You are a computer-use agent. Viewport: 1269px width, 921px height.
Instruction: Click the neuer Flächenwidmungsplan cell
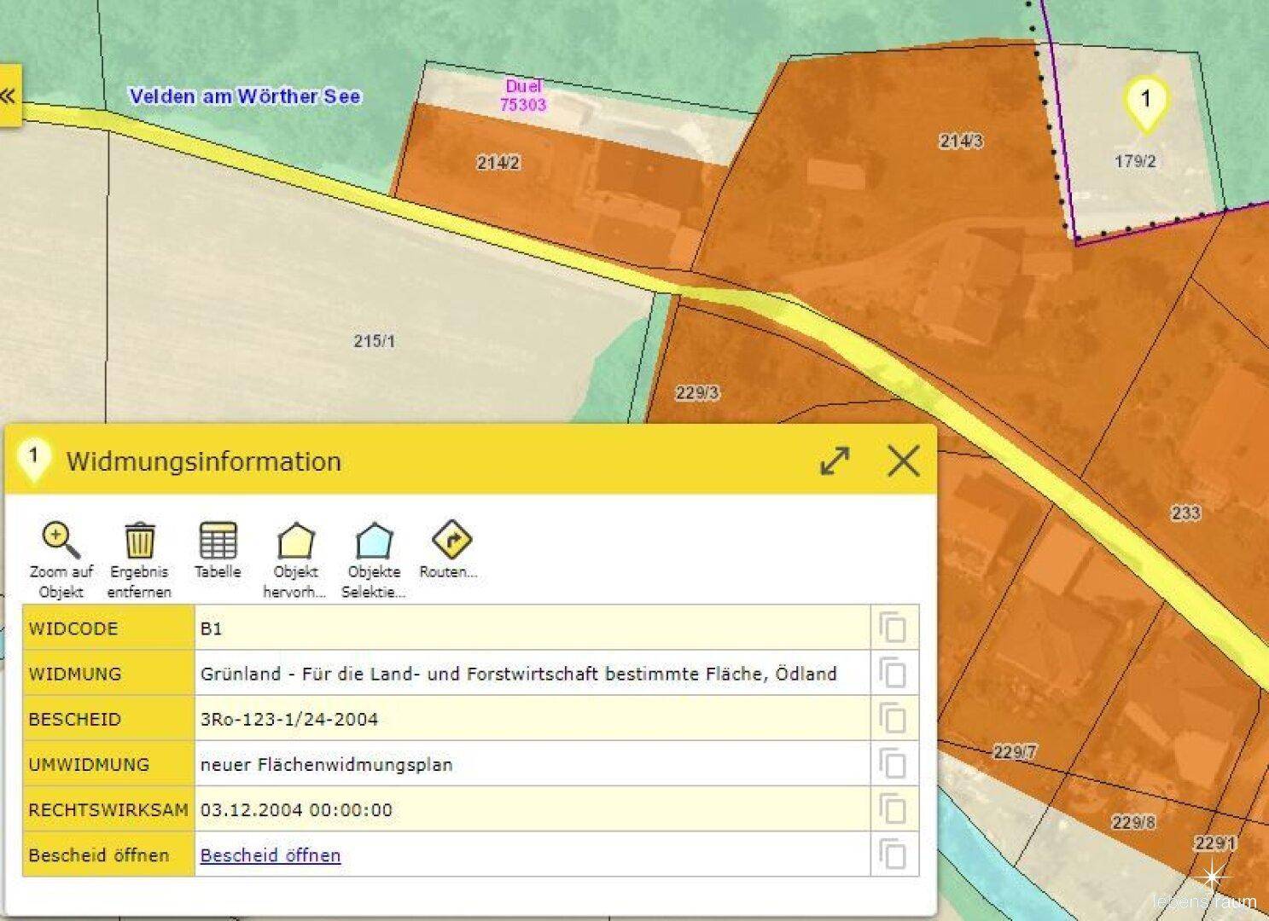coord(533,764)
